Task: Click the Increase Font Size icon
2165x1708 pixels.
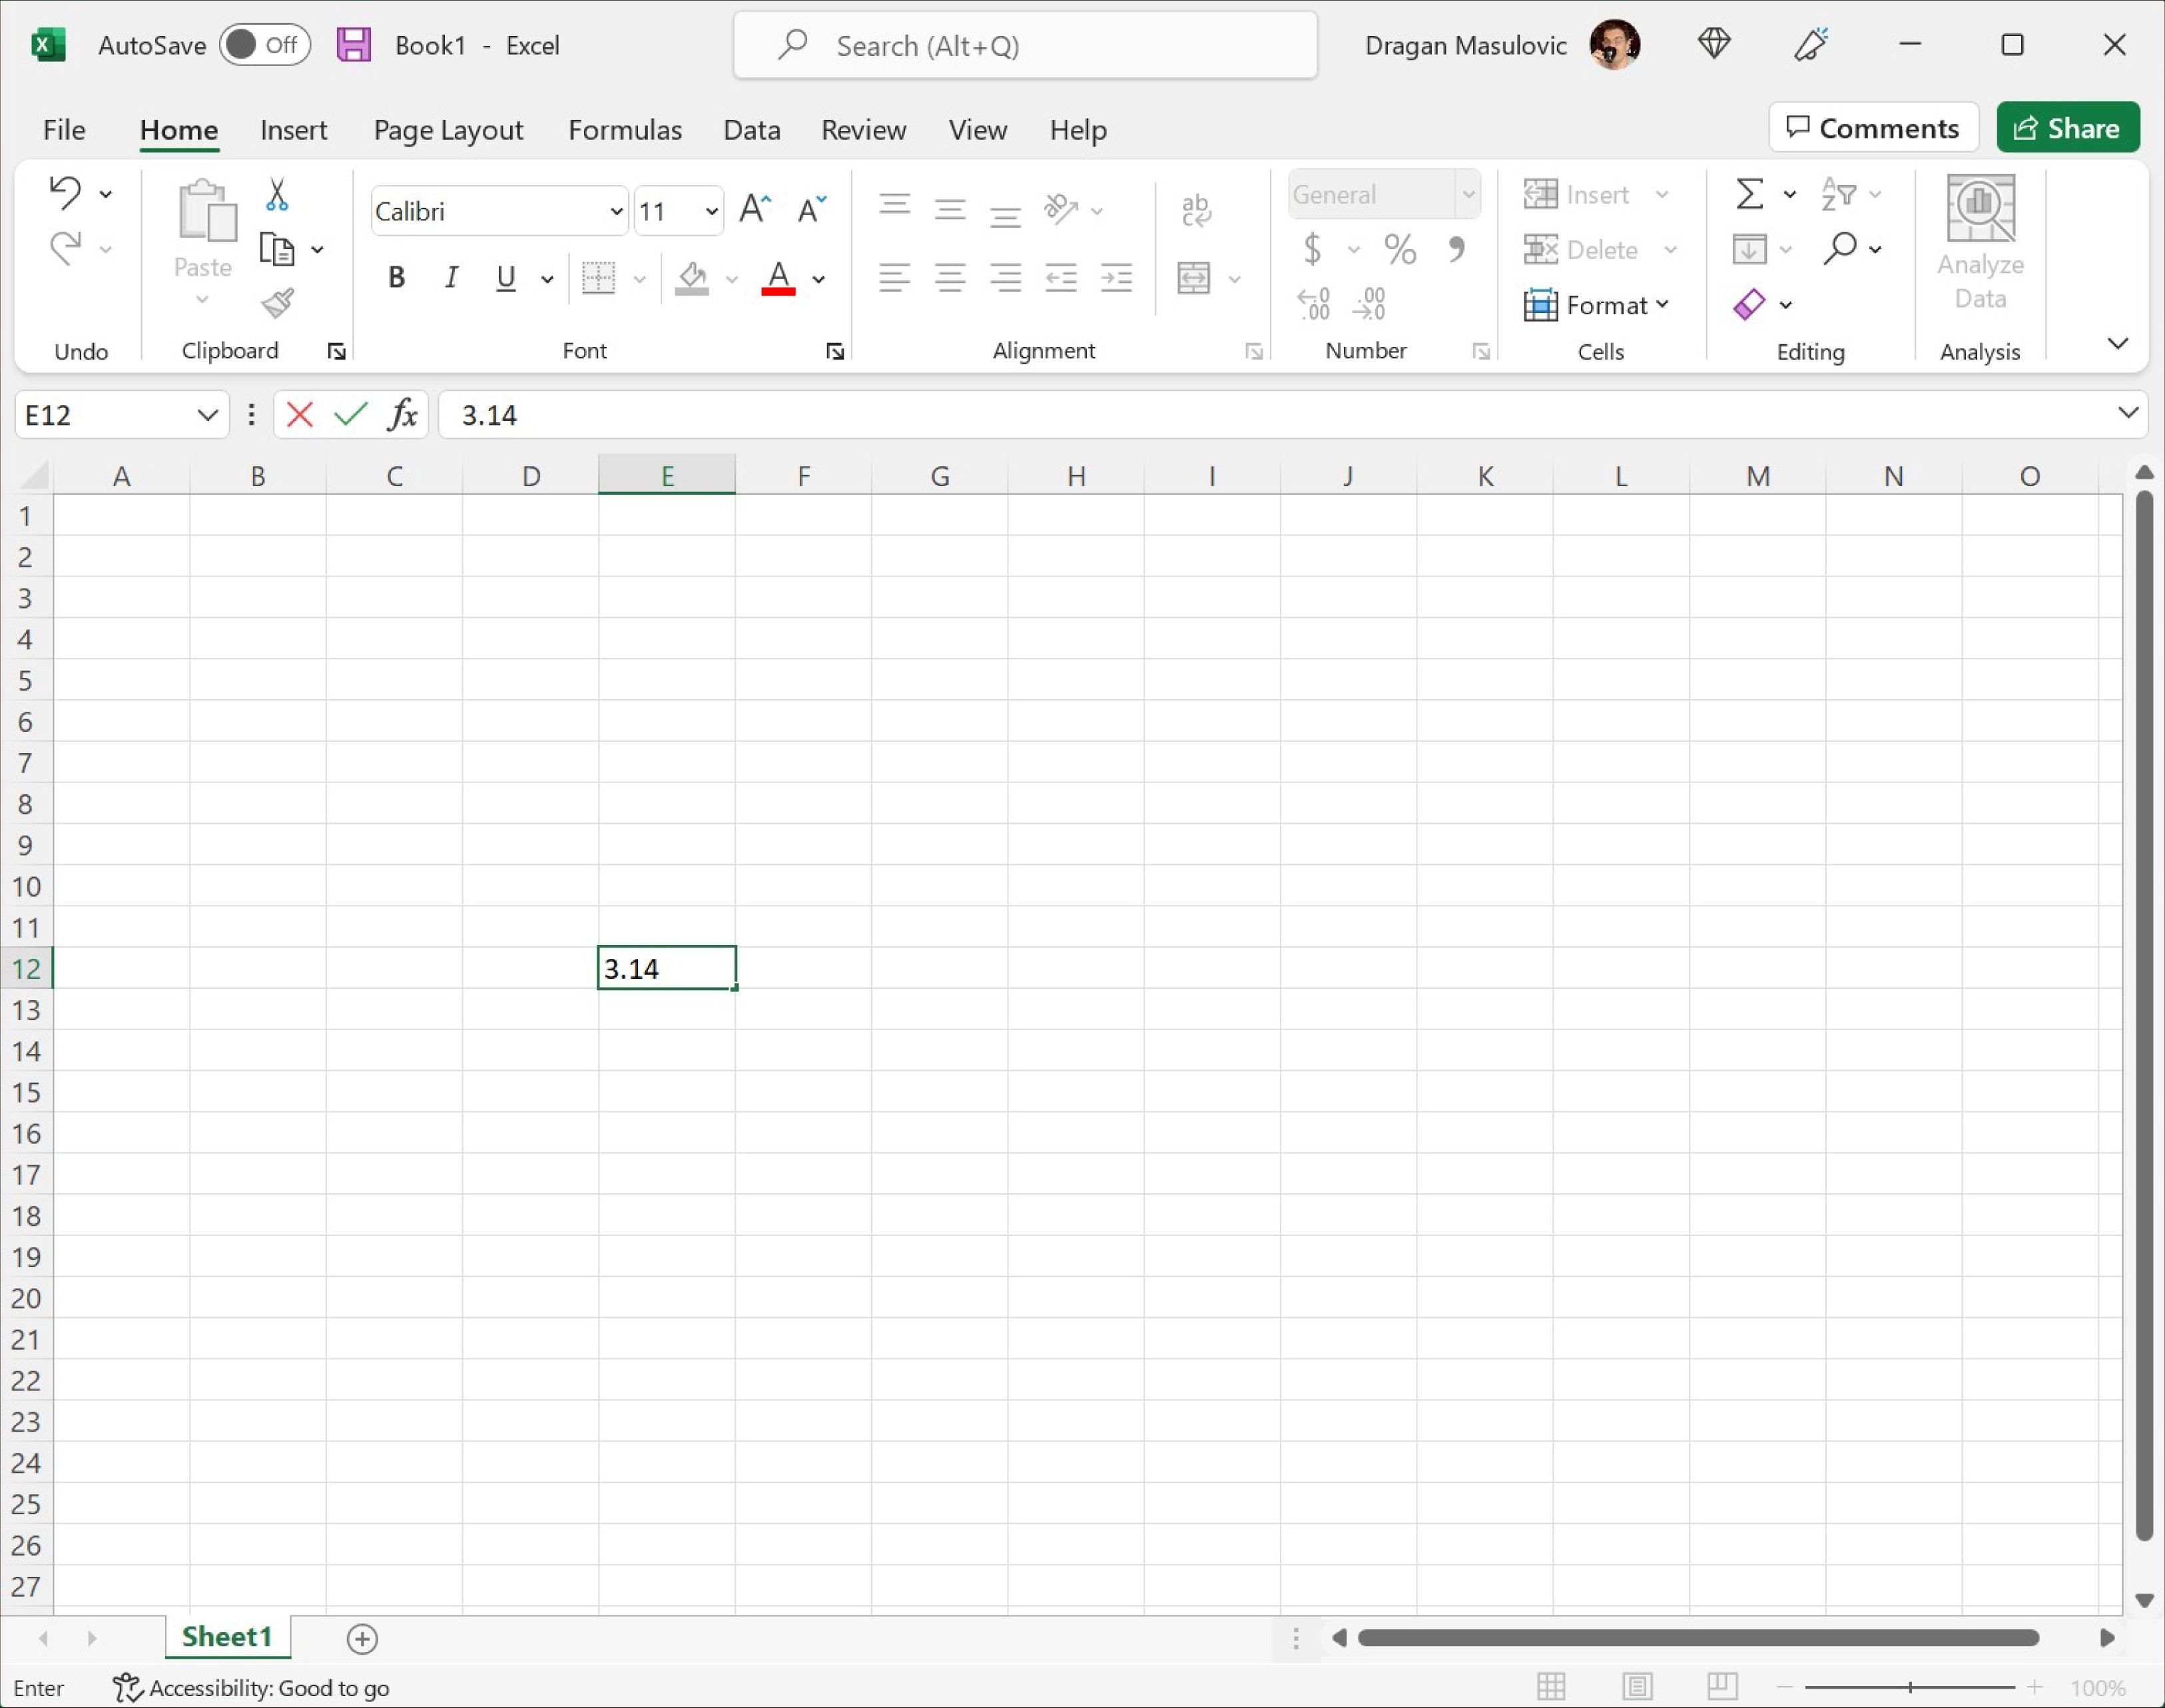Action: coord(755,210)
